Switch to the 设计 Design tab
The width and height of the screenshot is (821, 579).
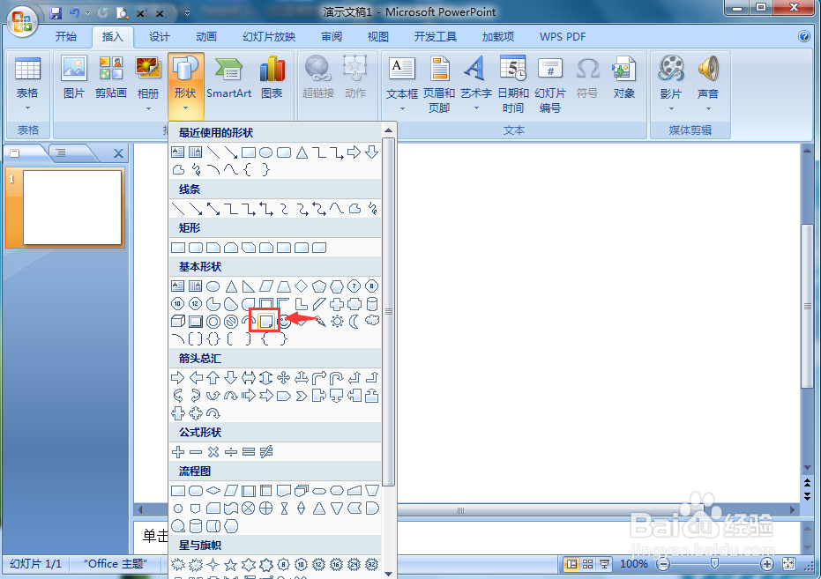tap(159, 37)
